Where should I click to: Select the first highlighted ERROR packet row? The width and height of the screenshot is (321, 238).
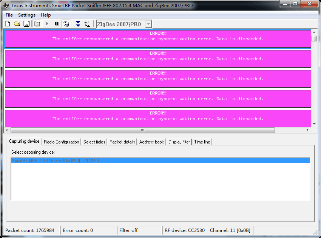[x=158, y=39]
